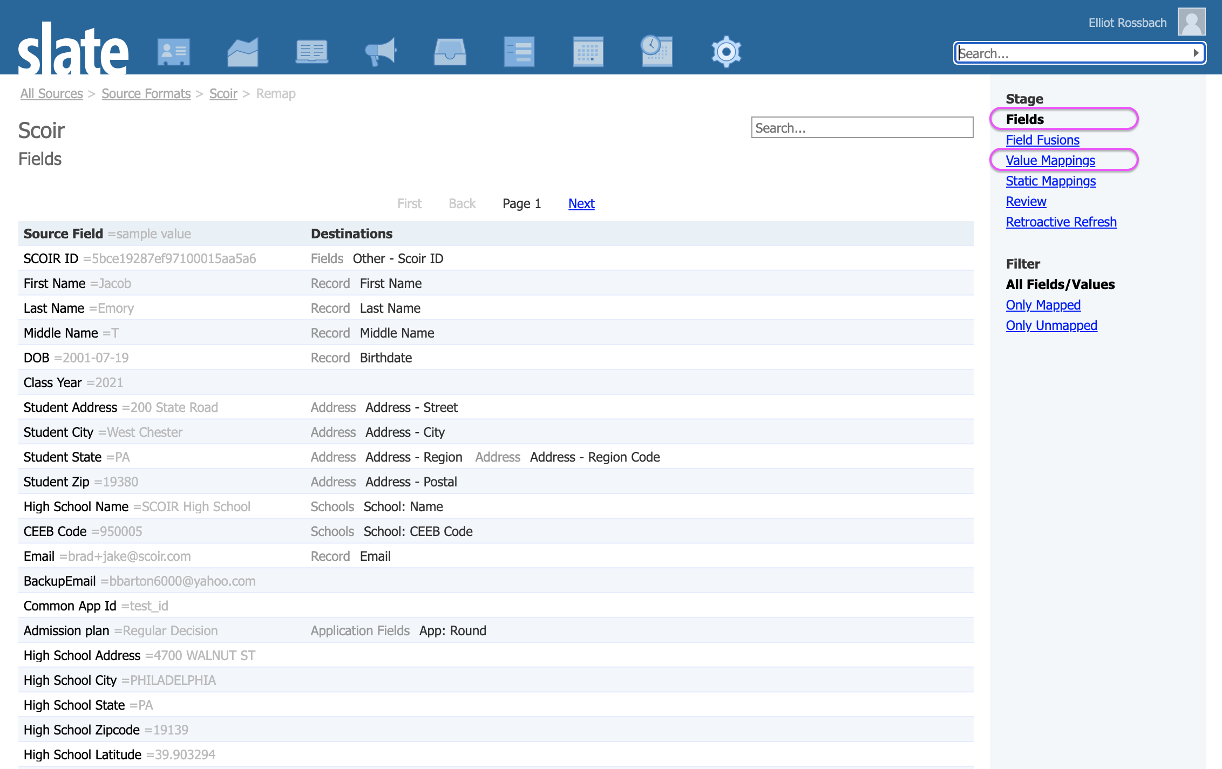
Task: Click the Slate logo
Action: [x=73, y=49]
